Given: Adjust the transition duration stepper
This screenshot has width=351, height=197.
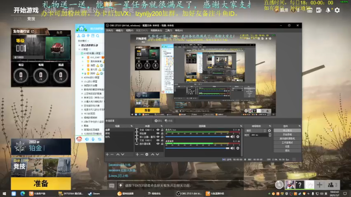Looking at the screenshot, I should click(x=270, y=135).
